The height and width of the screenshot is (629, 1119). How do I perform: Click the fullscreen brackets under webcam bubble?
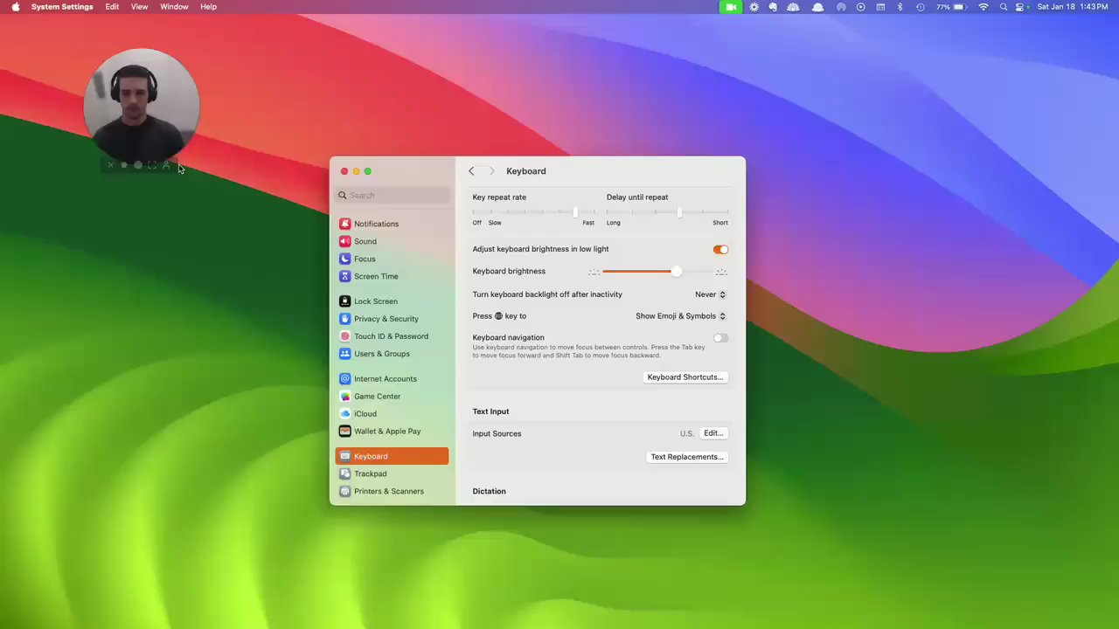pos(152,165)
